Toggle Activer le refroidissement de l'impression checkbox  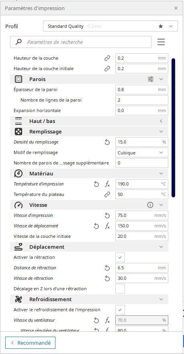tap(120, 310)
